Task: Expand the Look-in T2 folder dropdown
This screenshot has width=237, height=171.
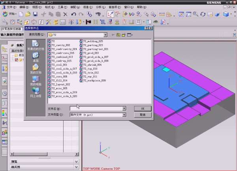Action: pyautogui.click(x=106, y=35)
